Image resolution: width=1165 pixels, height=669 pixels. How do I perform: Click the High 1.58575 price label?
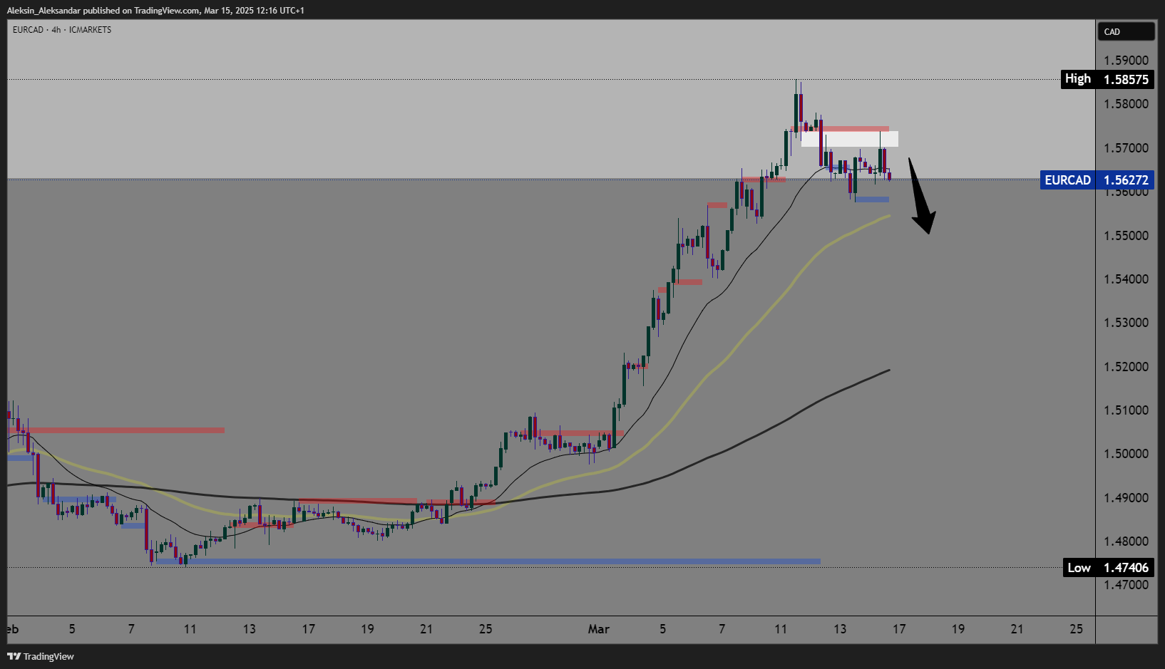point(1107,79)
